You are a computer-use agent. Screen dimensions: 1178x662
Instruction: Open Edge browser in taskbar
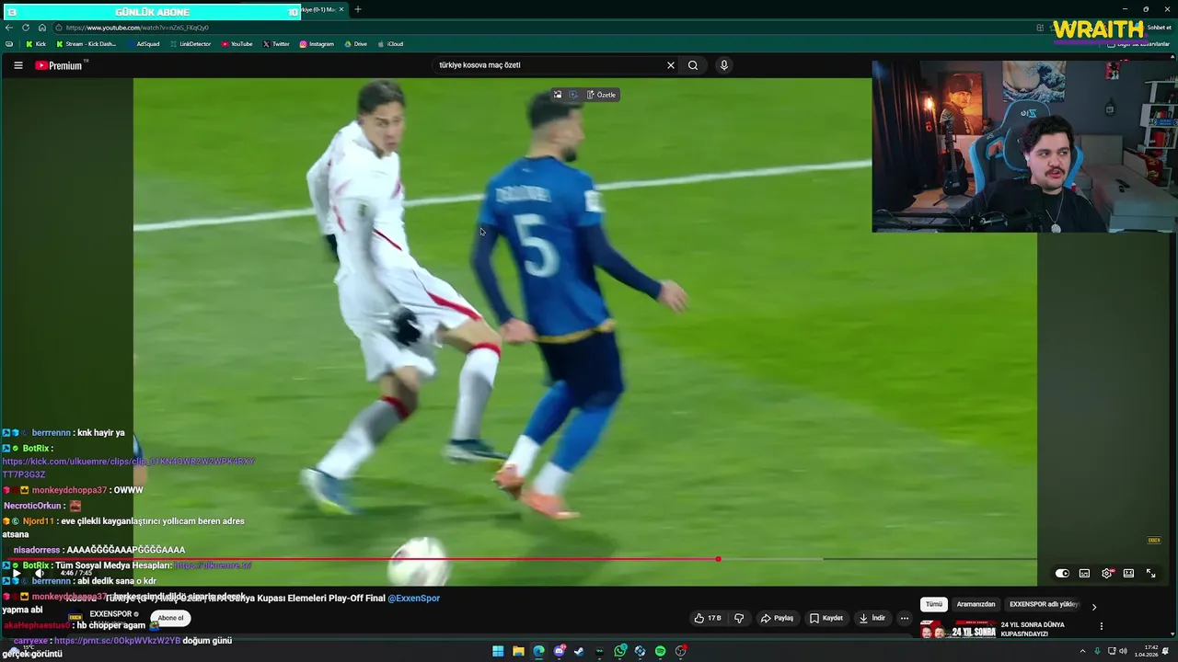click(538, 651)
